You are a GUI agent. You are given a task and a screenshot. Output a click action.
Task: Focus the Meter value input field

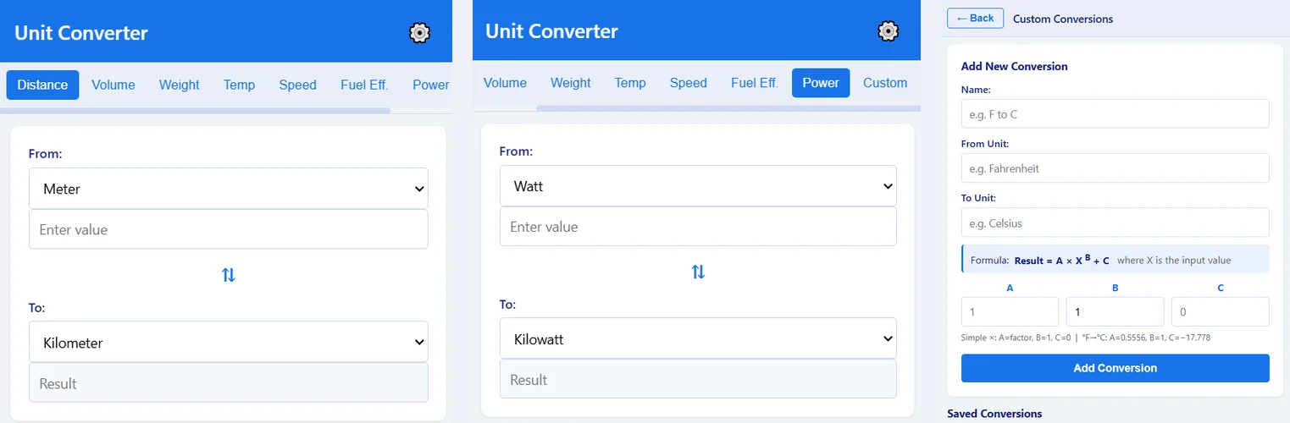click(229, 229)
